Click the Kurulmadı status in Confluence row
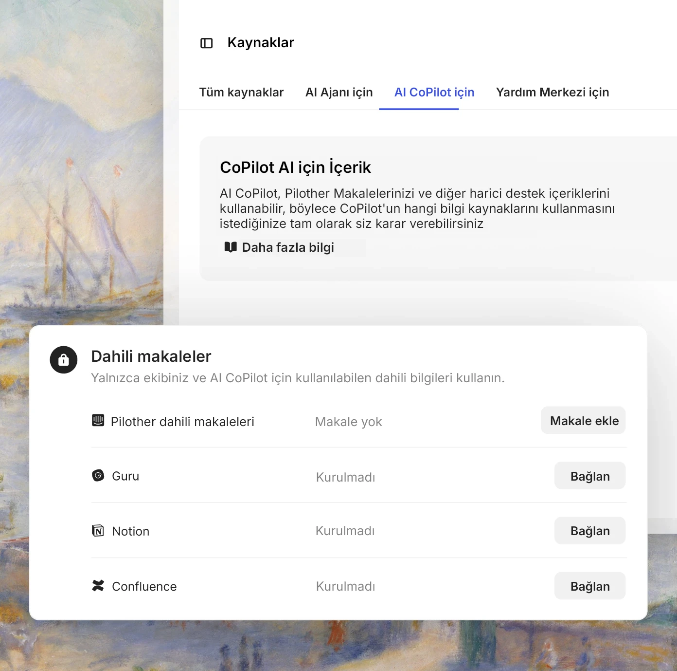This screenshot has height=671, width=677. point(345,586)
